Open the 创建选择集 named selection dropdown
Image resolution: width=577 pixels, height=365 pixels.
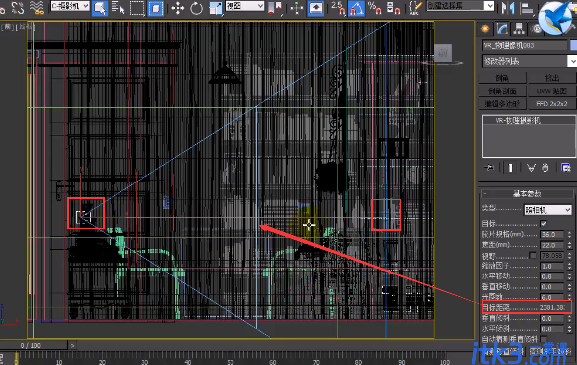[x=460, y=6]
